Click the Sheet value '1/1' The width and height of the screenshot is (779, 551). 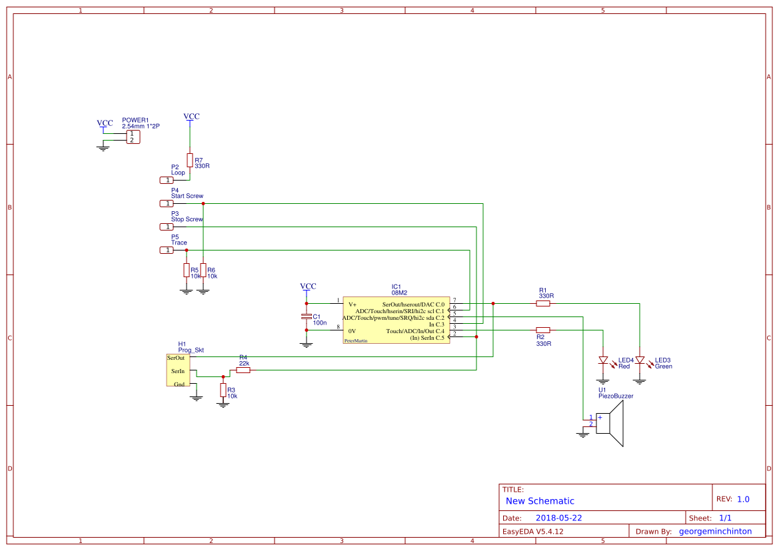pos(725,518)
